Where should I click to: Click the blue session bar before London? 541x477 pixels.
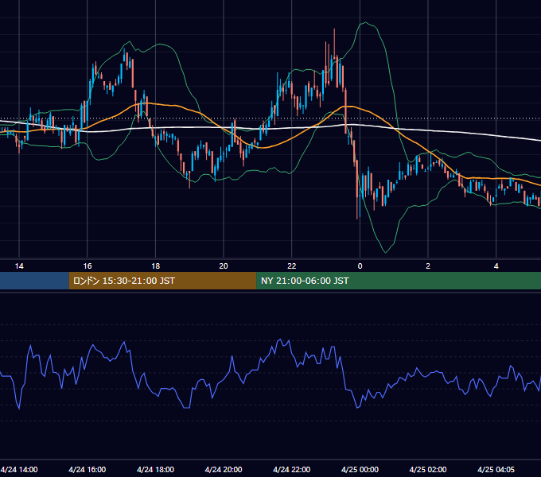point(34,281)
